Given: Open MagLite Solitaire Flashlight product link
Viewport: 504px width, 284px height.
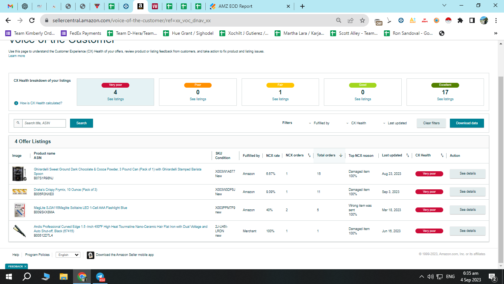Looking at the screenshot, I should (80, 208).
